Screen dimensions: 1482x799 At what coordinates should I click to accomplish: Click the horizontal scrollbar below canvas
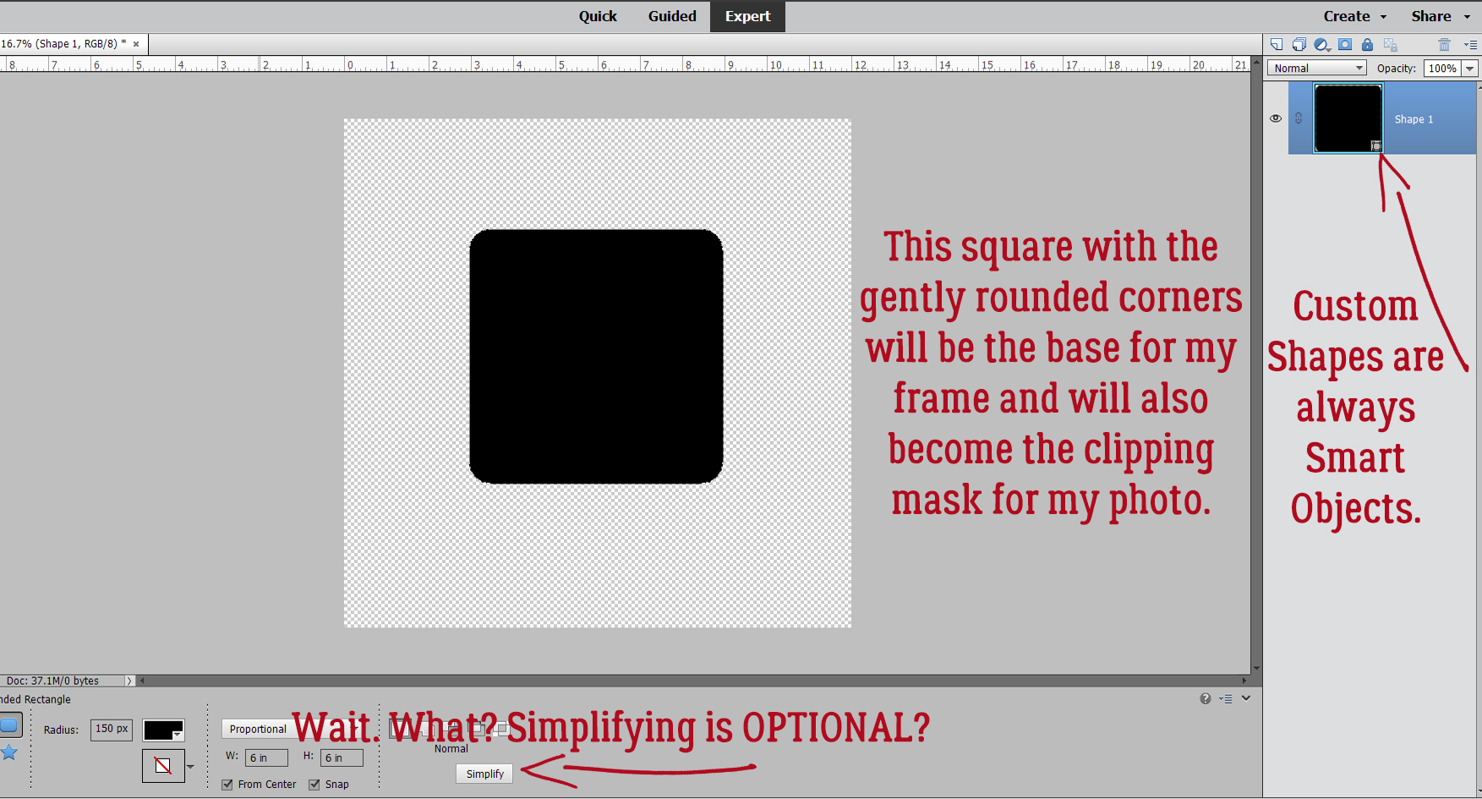[x=693, y=680]
